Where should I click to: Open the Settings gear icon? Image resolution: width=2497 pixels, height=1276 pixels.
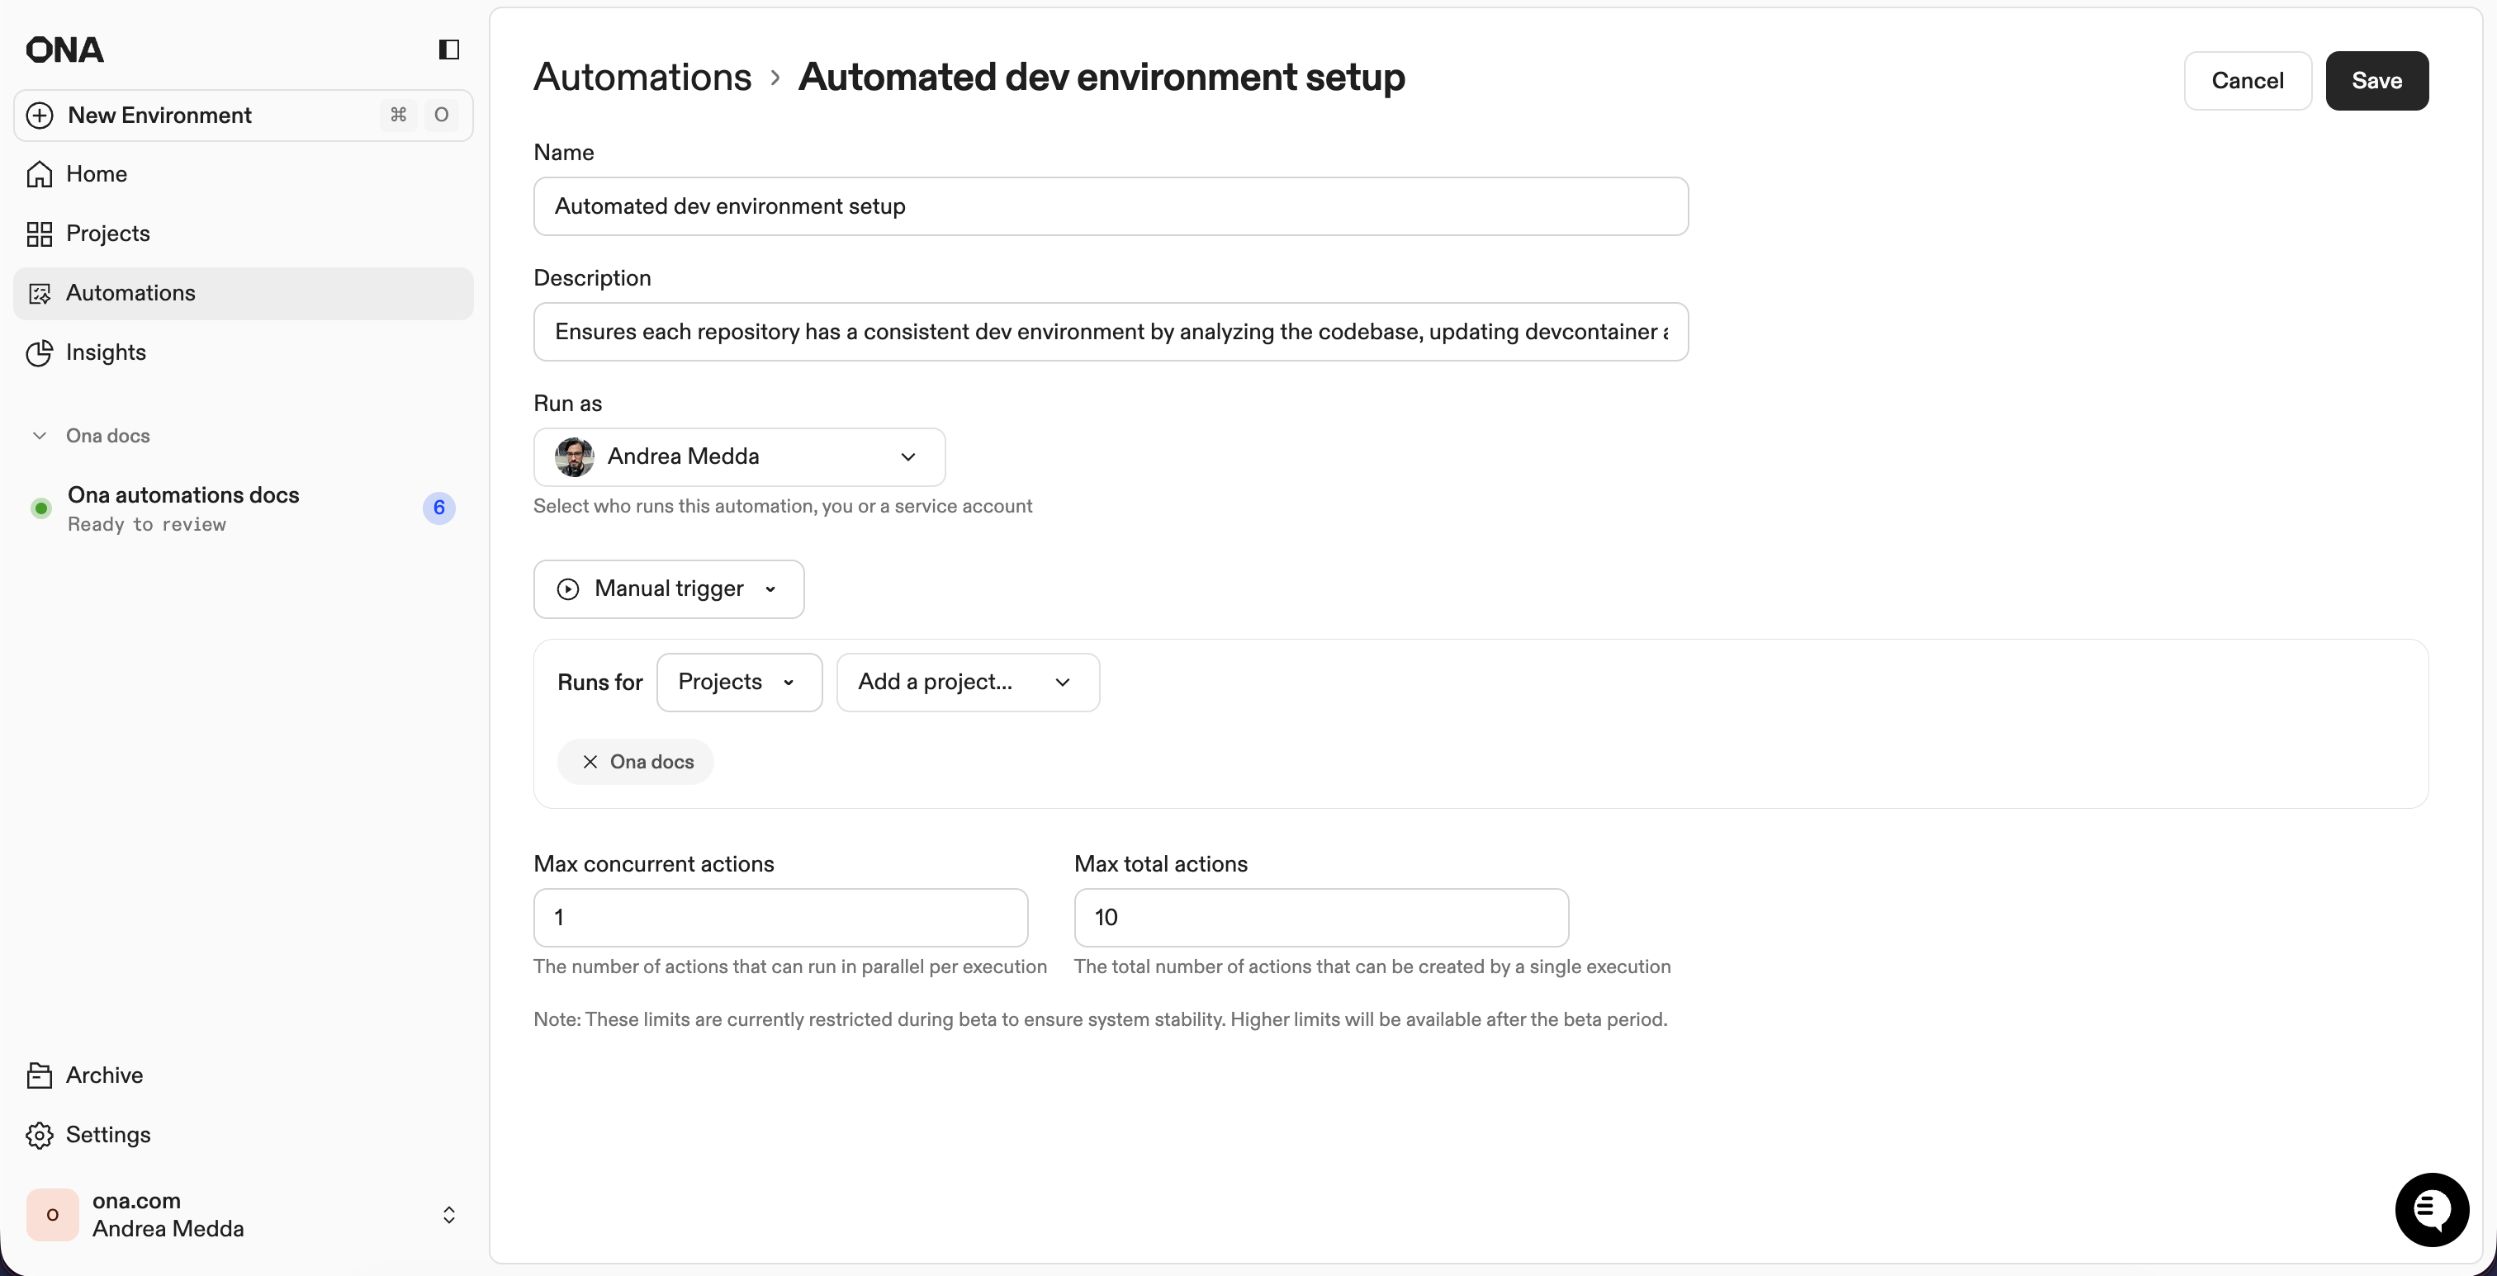point(39,1136)
